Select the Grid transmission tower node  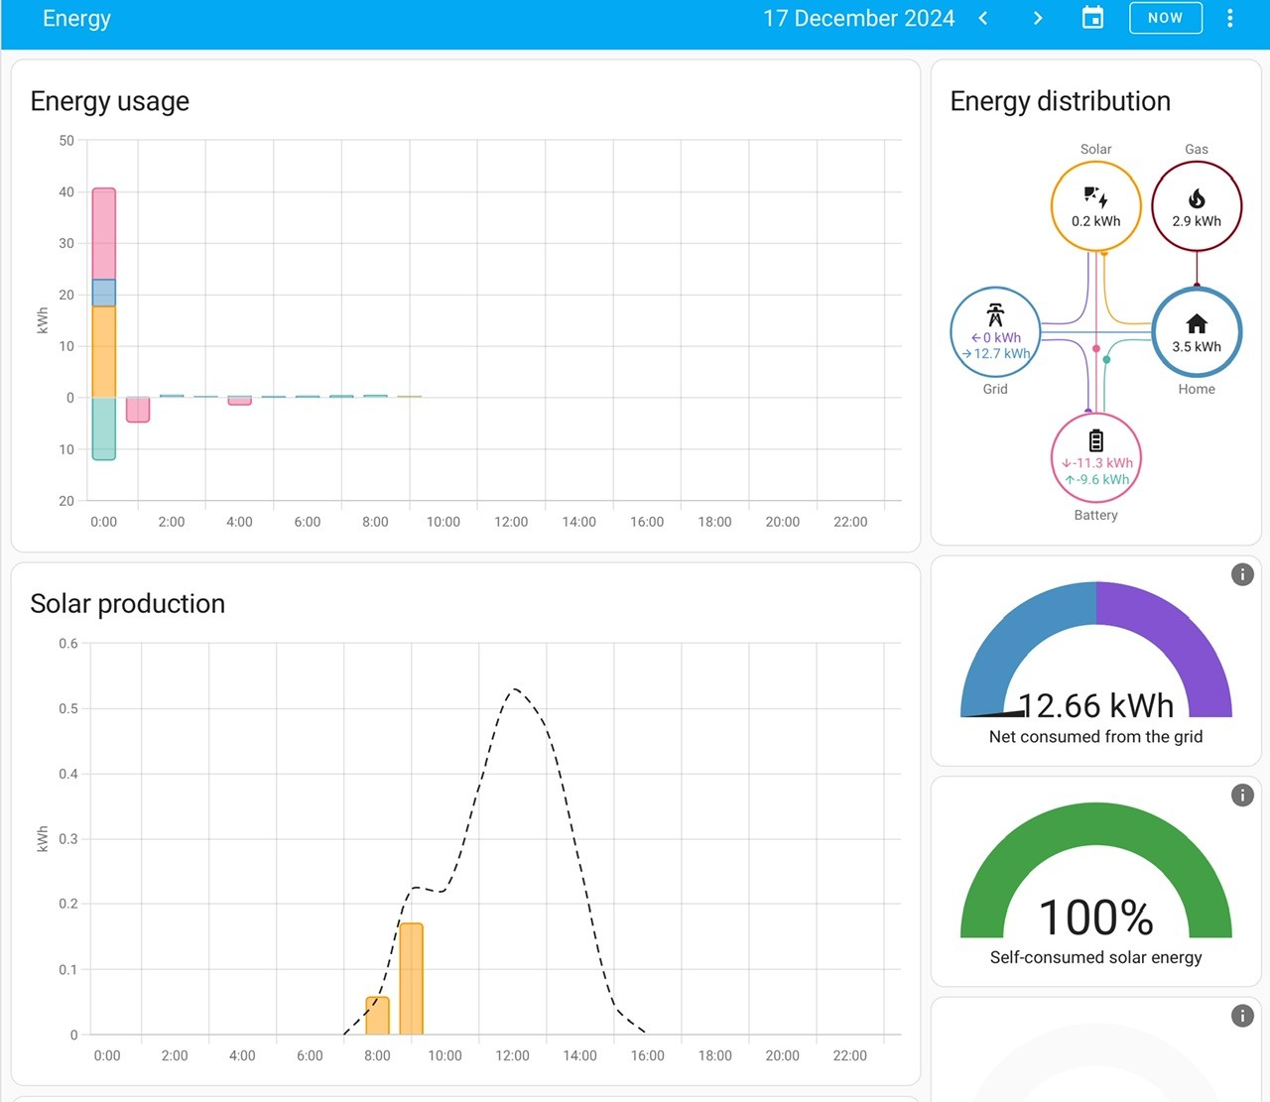click(995, 332)
